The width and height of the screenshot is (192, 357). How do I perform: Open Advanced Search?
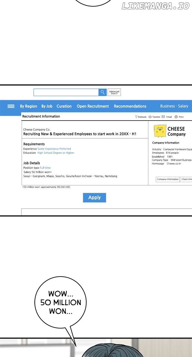(114, 92)
